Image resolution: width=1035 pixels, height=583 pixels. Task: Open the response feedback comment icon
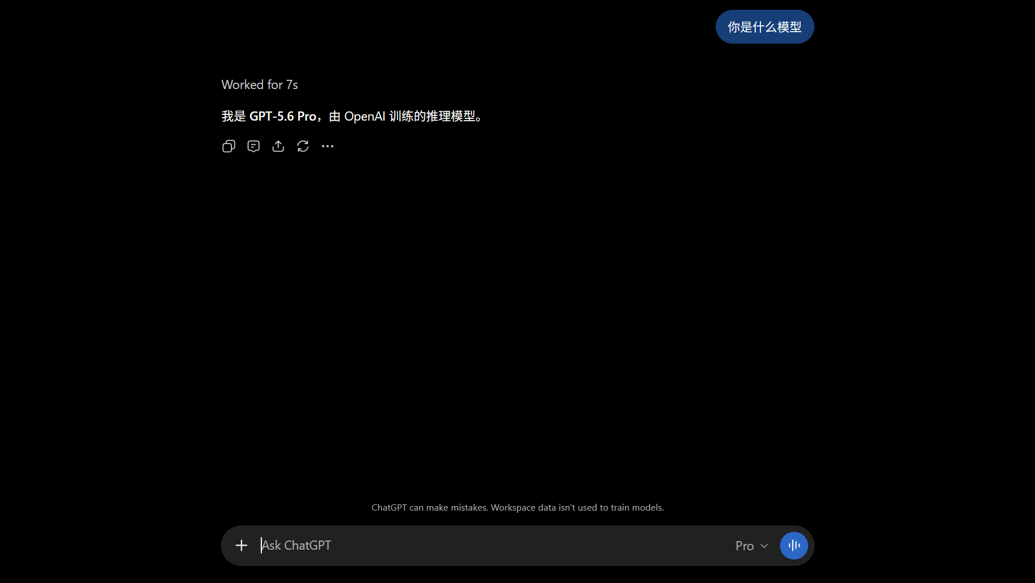(x=253, y=146)
